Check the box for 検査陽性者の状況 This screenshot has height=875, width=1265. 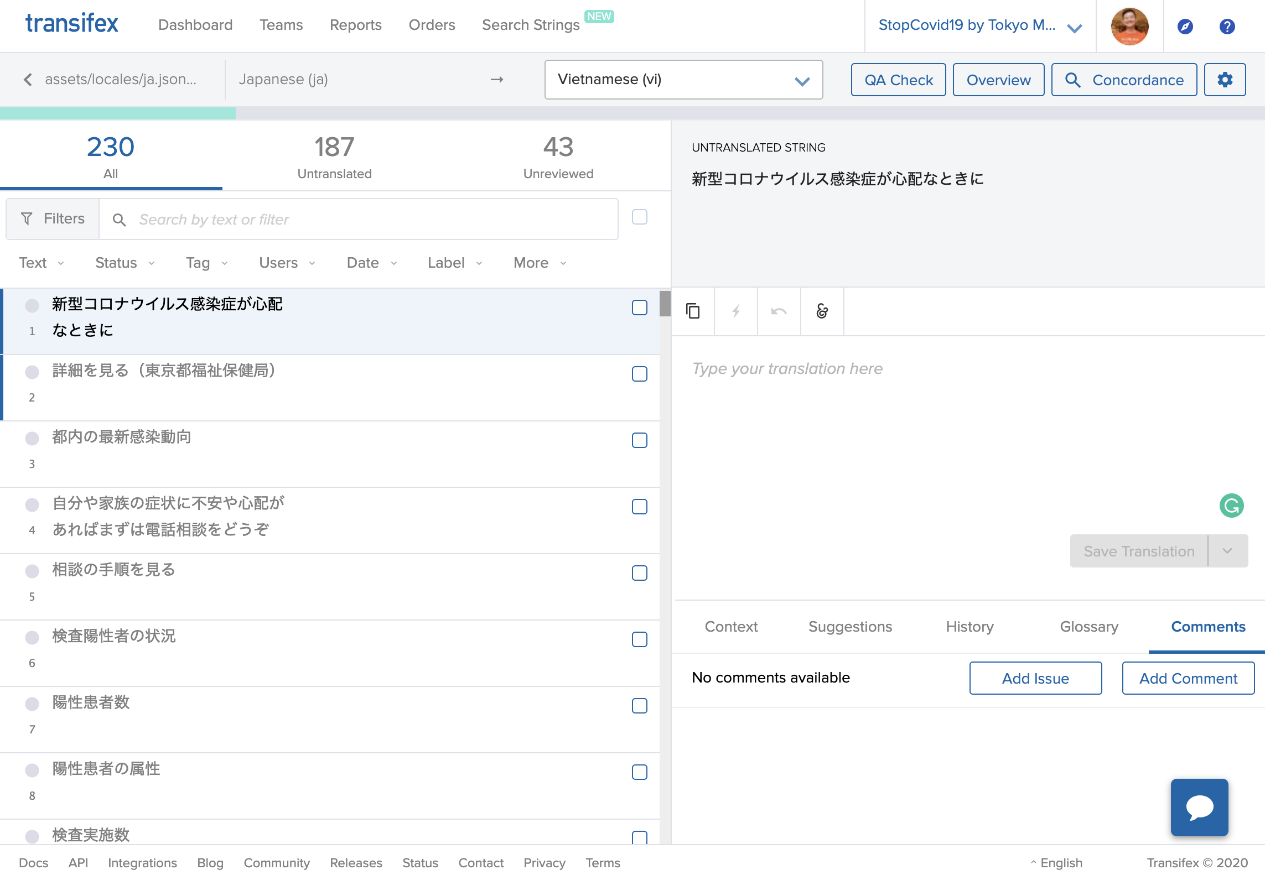(x=640, y=639)
